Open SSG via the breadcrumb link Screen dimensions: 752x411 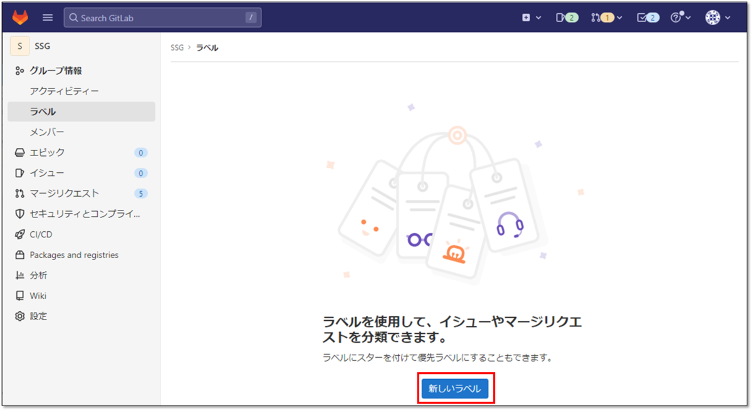click(176, 47)
